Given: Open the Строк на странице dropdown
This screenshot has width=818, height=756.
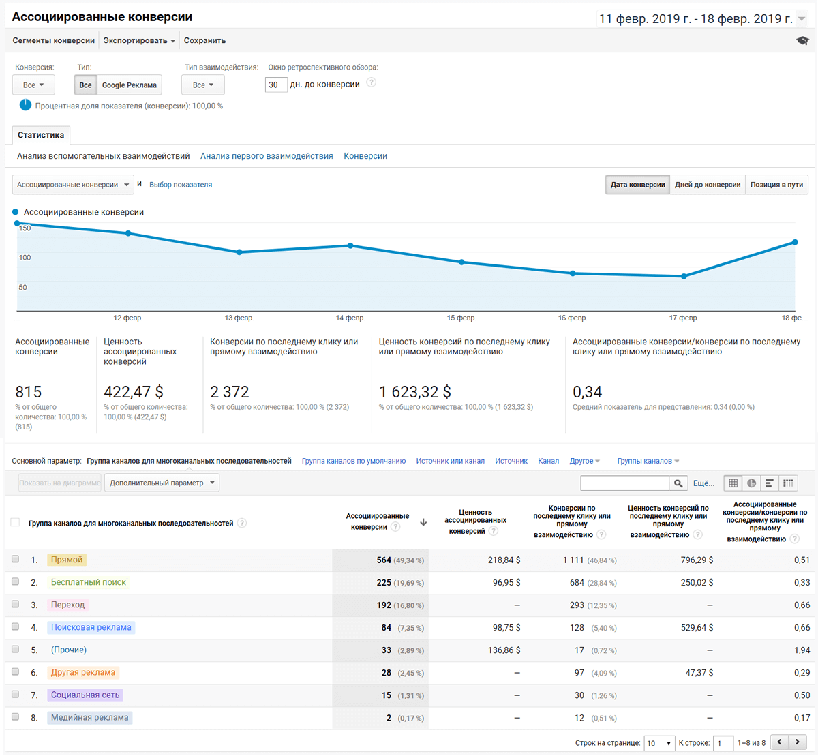Looking at the screenshot, I should pos(658,742).
